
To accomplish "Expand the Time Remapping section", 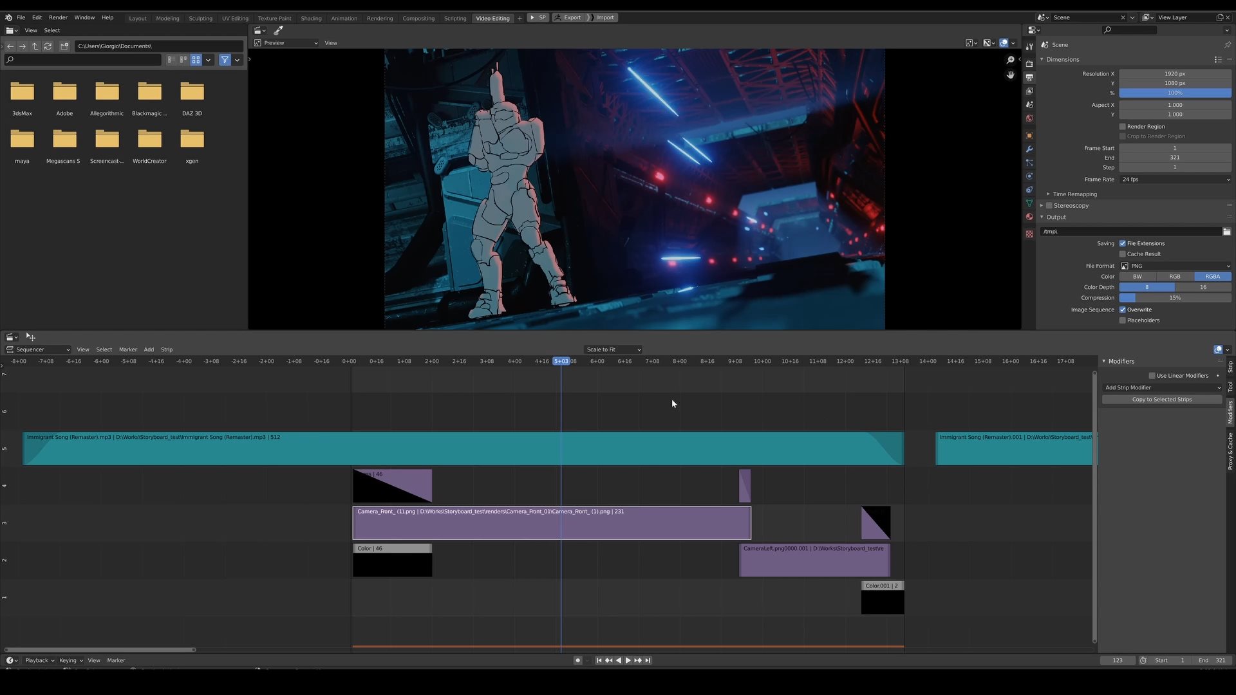I will 1074,194.
